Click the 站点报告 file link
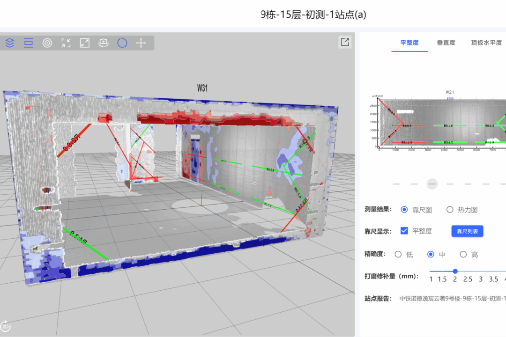 452,298
